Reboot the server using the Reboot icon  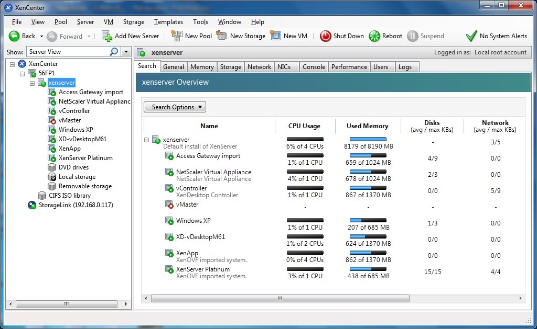click(373, 36)
